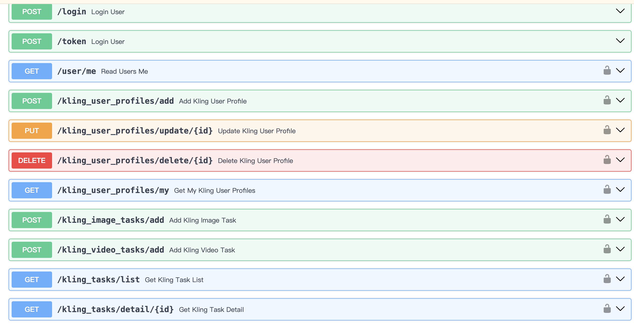Click the 'Delete Kling User Profile' description
Image resolution: width=634 pixels, height=325 pixels.
point(256,161)
